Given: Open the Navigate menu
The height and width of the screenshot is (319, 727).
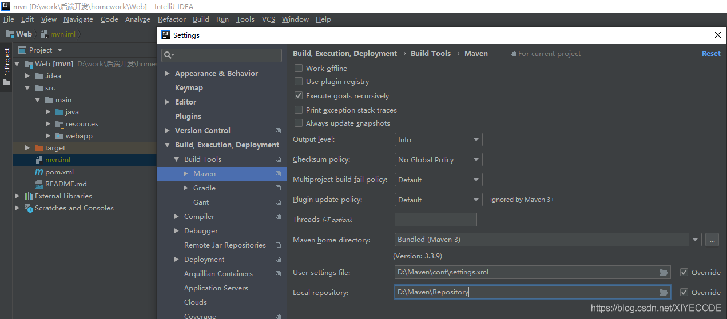Looking at the screenshot, I should click(x=78, y=19).
